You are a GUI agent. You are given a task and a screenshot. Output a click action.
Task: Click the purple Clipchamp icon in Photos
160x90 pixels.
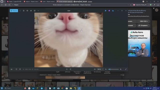(109, 11)
